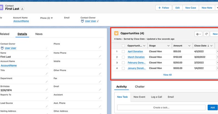Edit the Lead Source field pencil icon
Image resolution: width=218 pixels, height=114 pixels.
(x=47, y=106)
